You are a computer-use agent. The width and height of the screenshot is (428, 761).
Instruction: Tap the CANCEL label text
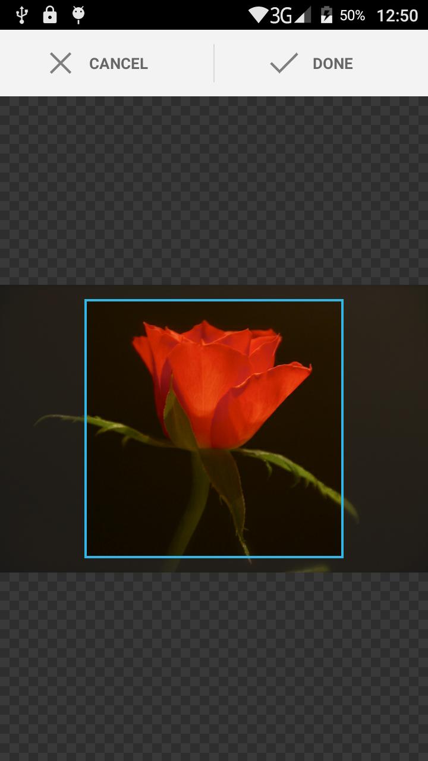pos(118,64)
